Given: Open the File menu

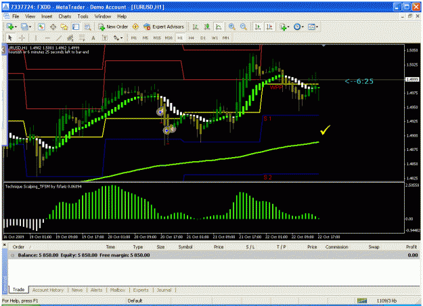Looking at the screenshot, I should (16, 16).
